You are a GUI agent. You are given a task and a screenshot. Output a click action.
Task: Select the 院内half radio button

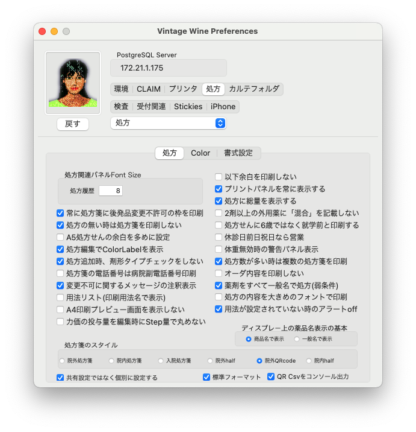coord(309,361)
